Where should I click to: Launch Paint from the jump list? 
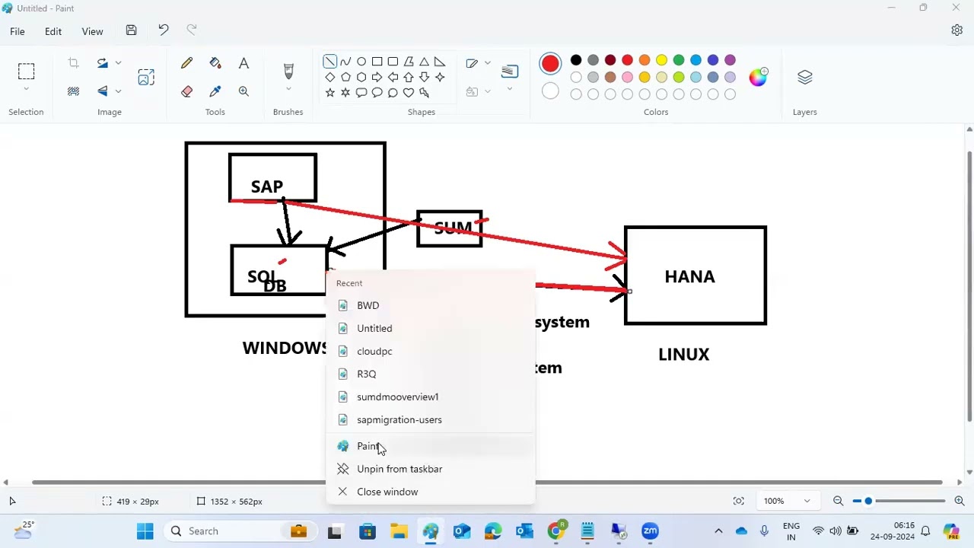click(431, 446)
